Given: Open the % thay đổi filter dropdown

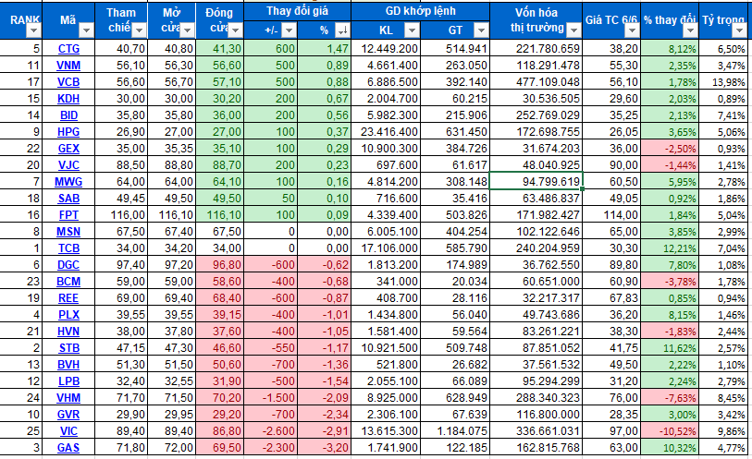Looking at the screenshot, I should [x=690, y=31].
